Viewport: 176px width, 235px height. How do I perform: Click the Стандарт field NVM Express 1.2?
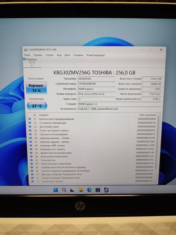tap(119, 104)
